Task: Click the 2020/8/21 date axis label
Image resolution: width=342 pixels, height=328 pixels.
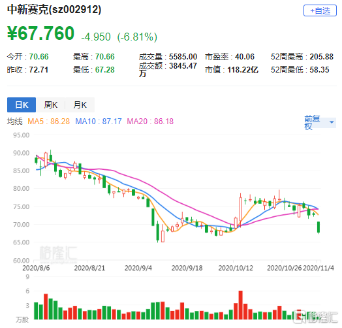Action: [x=89, y=268]
